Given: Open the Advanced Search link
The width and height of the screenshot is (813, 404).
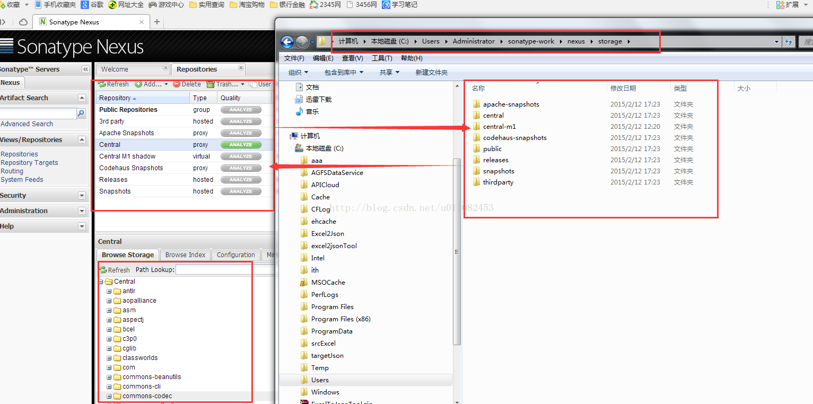Looking at the screenshot, I should [x=27, y=124].
